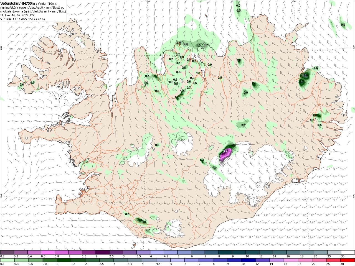Select the '0.2' snow legend label
The width and height of the screenshot is (355, 266).
click(2, 256)
